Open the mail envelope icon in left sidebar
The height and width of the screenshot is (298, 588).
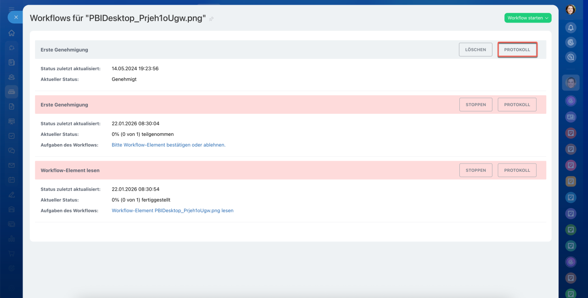click(11, 165)
